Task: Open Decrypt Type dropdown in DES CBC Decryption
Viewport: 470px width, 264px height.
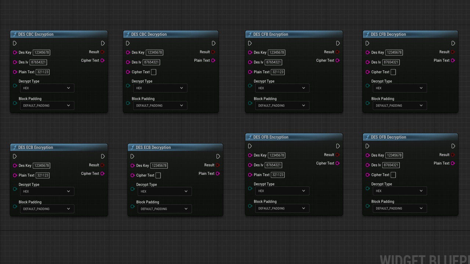Action: [160, 88]
